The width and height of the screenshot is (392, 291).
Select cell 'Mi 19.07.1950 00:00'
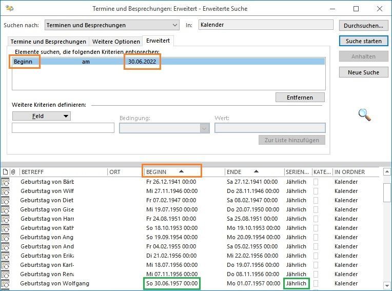(172, 209)
